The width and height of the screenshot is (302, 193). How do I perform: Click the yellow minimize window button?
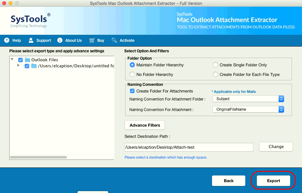11,3
